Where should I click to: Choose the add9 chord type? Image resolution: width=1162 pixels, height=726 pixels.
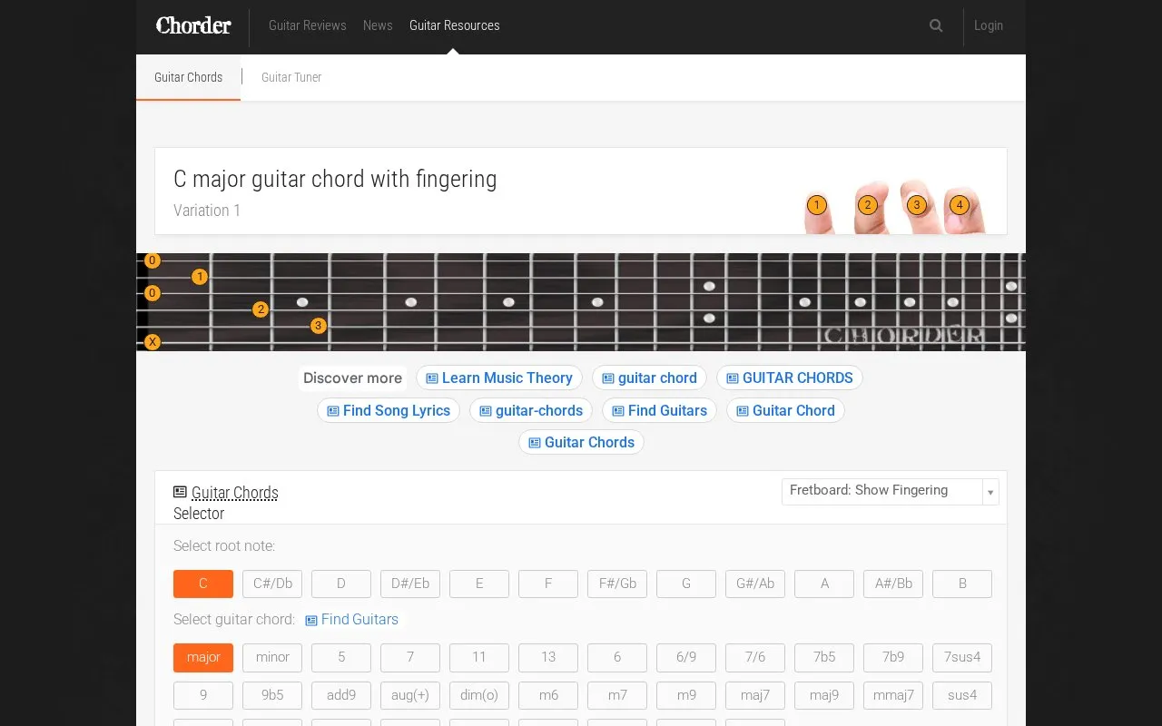tap(341, 695)
